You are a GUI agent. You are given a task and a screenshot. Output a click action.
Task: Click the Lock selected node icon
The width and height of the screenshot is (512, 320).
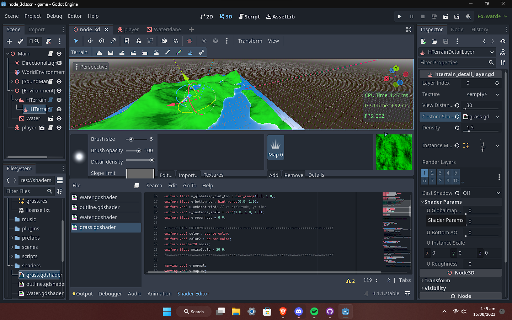point(139,41)
